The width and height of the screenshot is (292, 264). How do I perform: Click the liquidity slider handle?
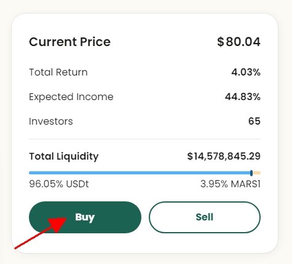[x=251, y=173]
